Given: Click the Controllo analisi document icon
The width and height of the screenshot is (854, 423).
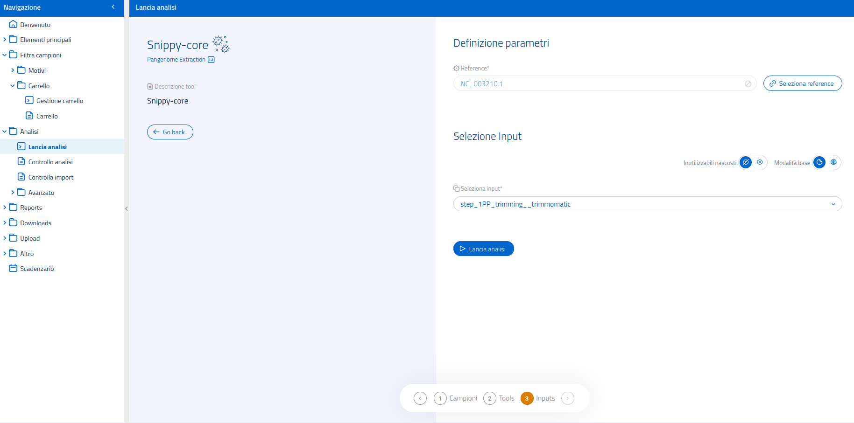Looking at the screenshot, I should 21,161.
